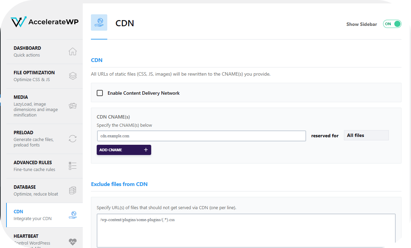
Task: Click the Database stack icon
Action: (73, 190)
